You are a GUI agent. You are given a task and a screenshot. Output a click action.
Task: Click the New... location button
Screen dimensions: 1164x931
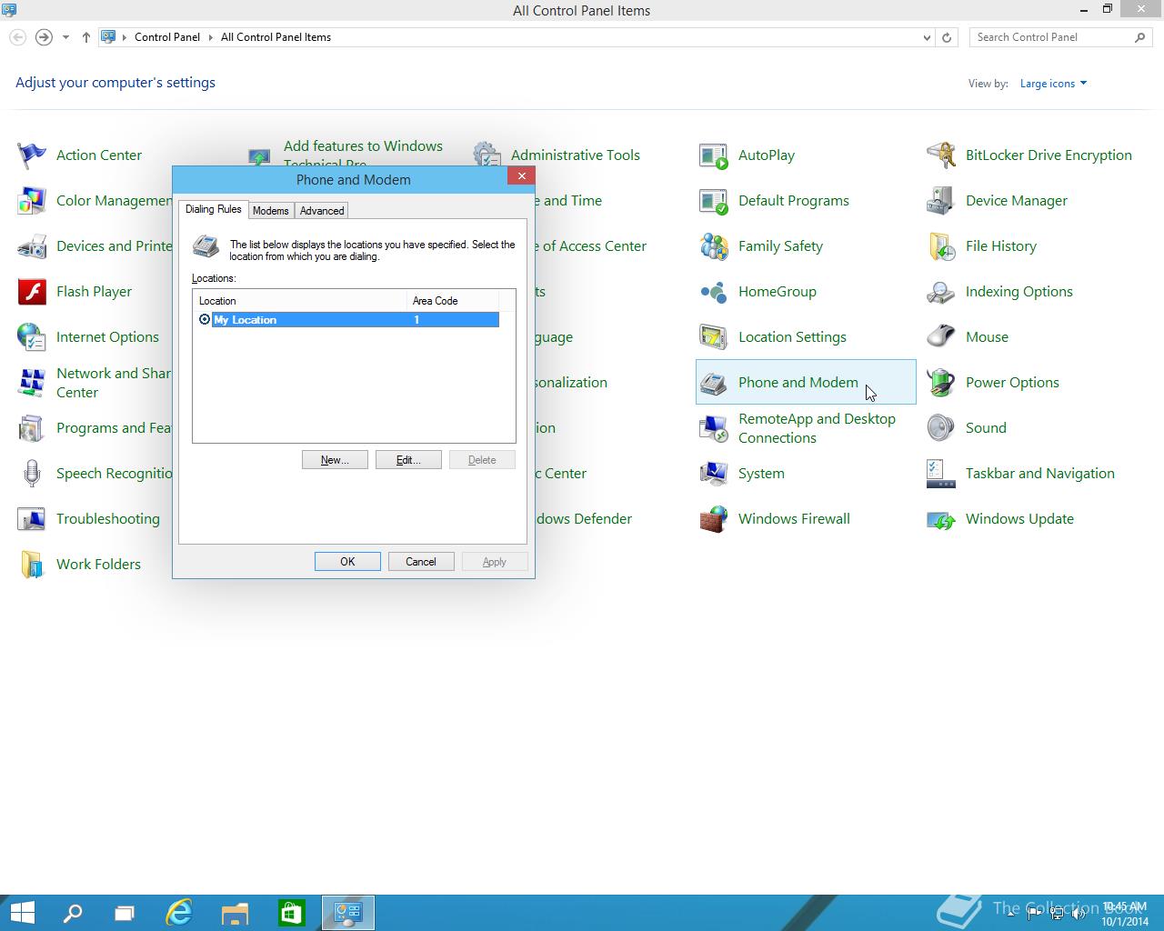click(x=335, y=460)
